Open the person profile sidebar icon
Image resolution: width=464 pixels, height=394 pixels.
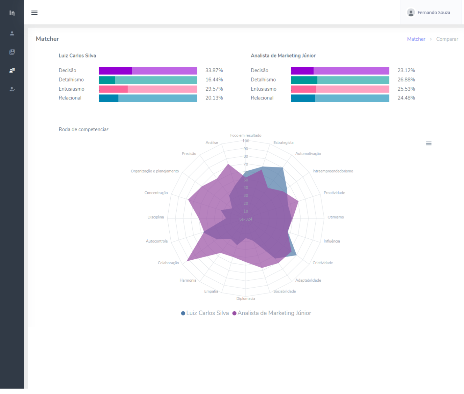[12, 33]
